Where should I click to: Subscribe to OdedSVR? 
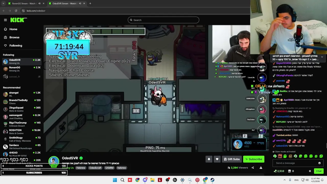tap(254, 159)
